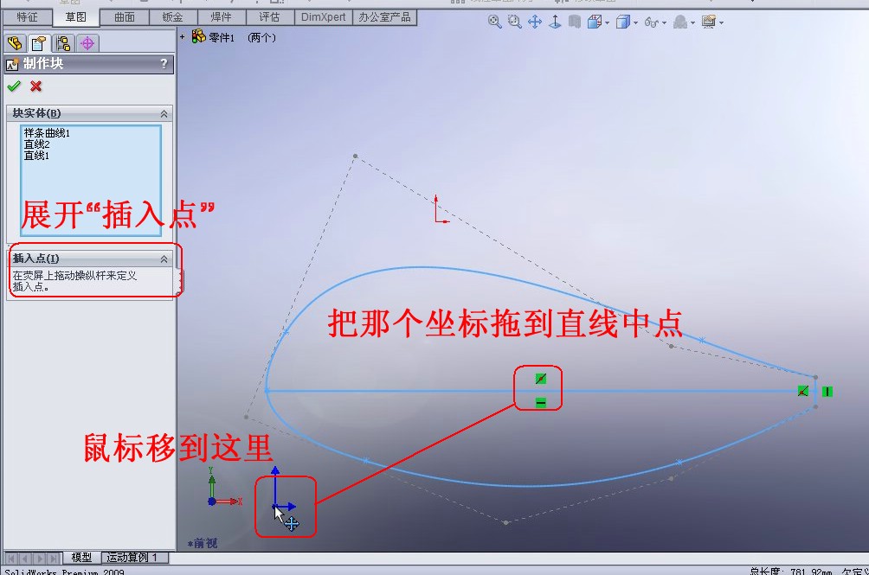The height and width of the screenshot is (575, 869).
Task: Open the Apply Scene dropdown arrow
Action: click(x=692, y=23)
